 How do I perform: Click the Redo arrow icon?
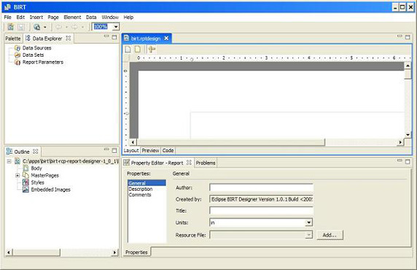pyautogui.click(x=74, y=27)
